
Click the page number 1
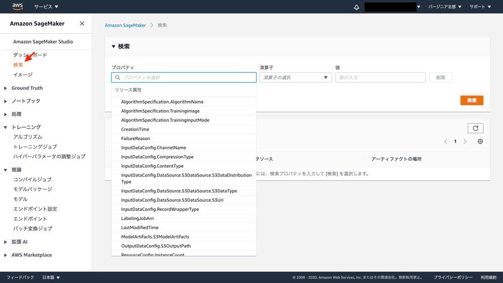(x=455, y=141)
